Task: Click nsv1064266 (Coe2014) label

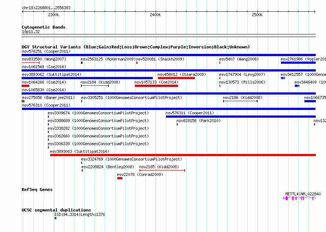Action: (x=44, y=82)
